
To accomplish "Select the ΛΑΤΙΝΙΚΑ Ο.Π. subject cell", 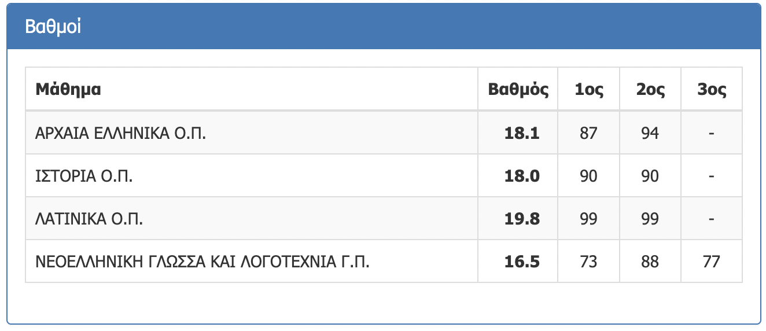I will (89, 219).
